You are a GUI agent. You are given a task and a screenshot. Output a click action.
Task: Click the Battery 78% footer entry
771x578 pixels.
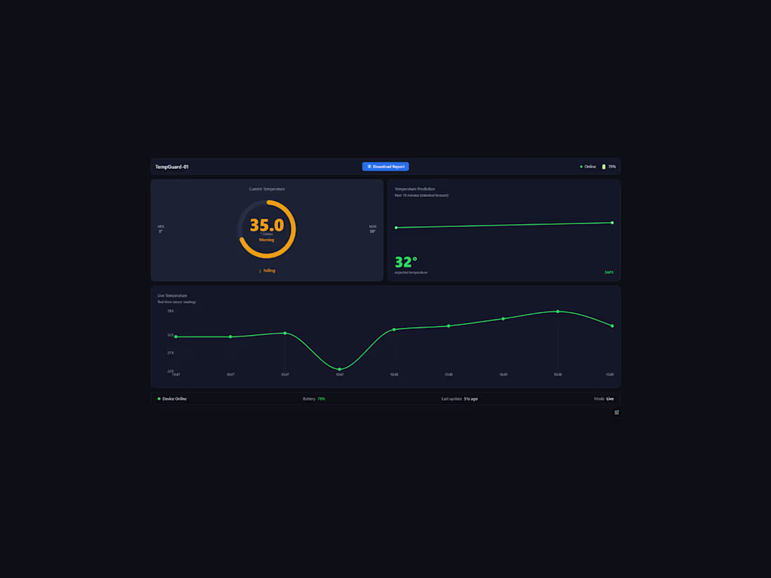tap(314, 399)
